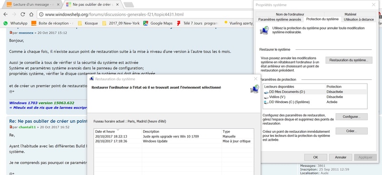Close the Propriétés système window

[374, 5]
